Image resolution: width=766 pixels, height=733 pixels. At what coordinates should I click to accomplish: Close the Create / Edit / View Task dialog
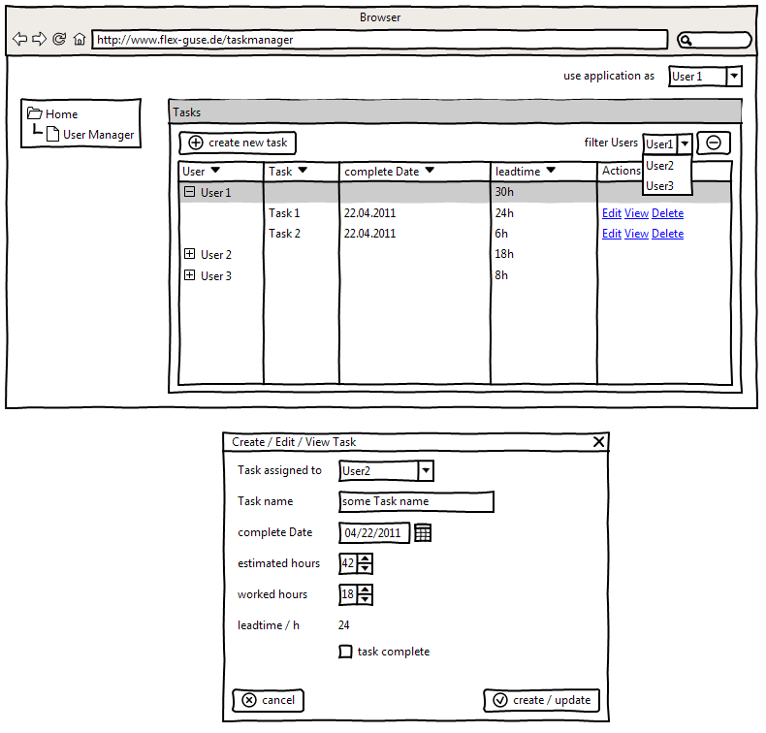[x=599, y=442]
